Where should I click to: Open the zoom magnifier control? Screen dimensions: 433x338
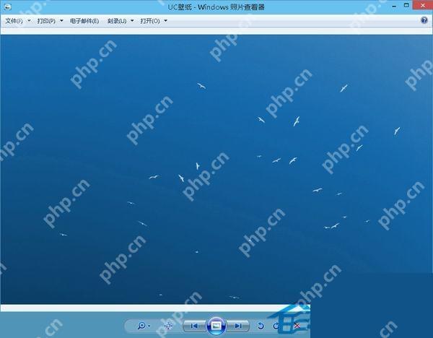coord(141,326)
